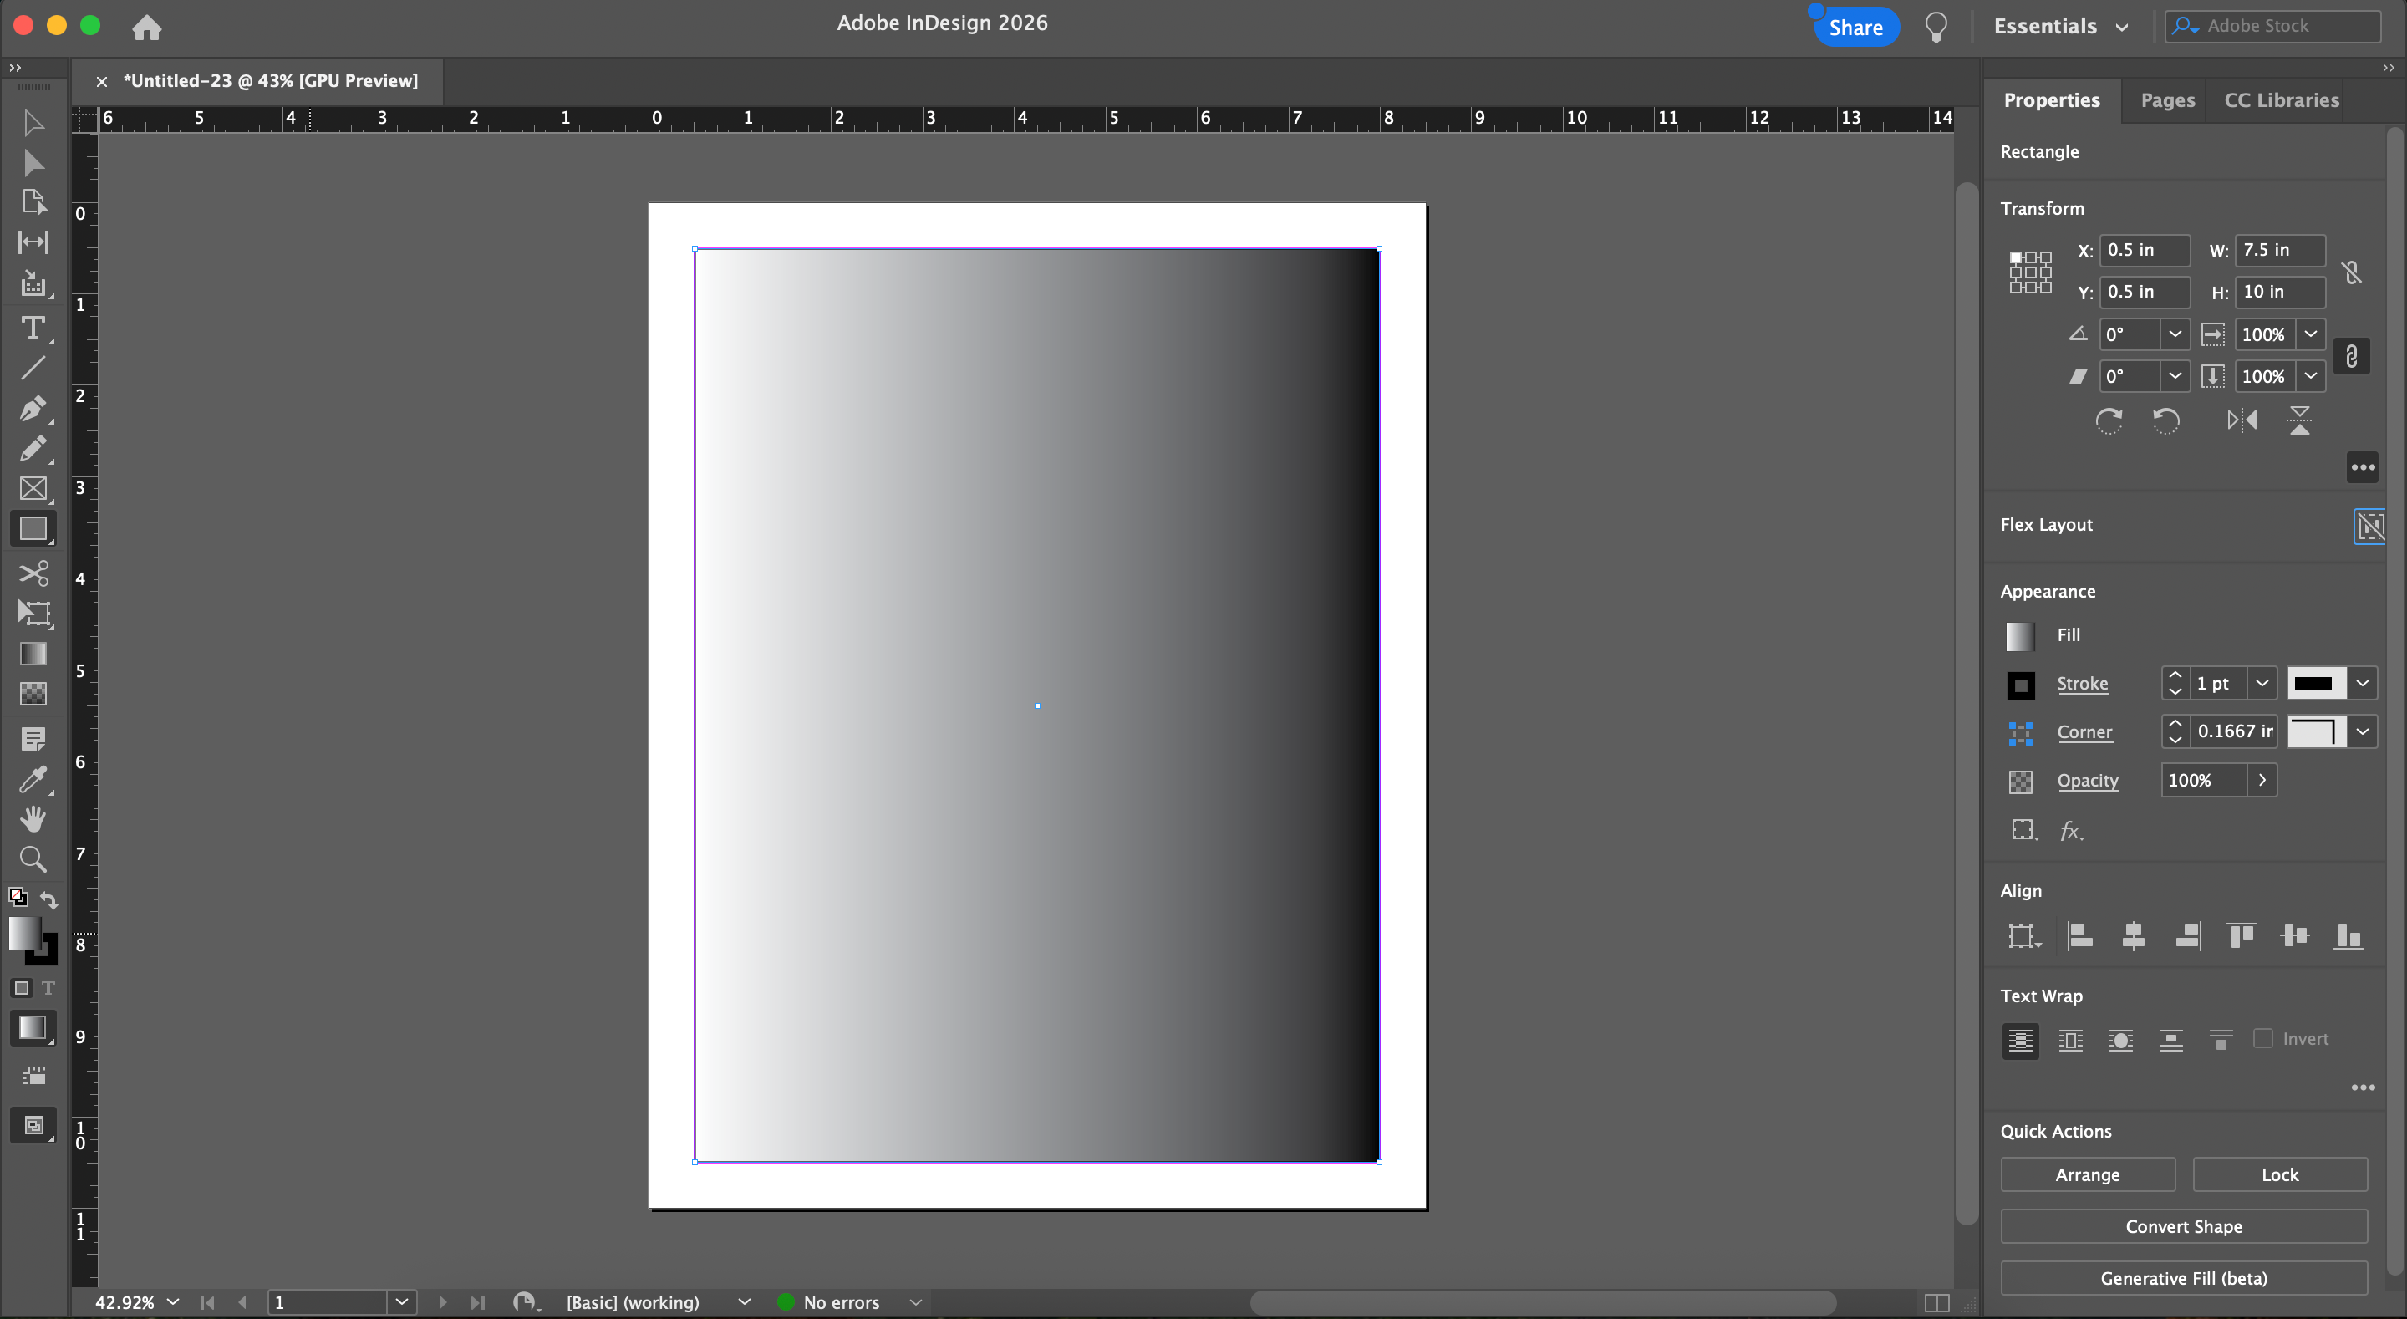This screenshot has width=2407, height=1319.
Task: Click the Share button
Action: coord(1855,27)
